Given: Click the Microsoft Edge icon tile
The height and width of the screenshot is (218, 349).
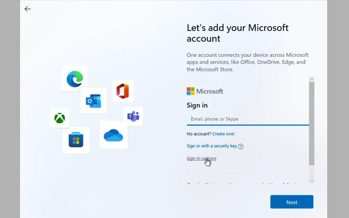Looking at the screenshot, I should tap(74, 78).
